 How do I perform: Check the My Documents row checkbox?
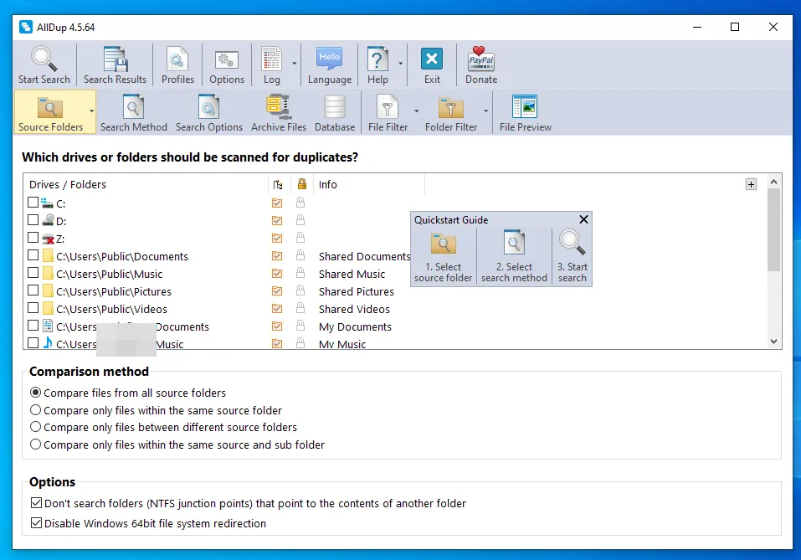(33, 326)
